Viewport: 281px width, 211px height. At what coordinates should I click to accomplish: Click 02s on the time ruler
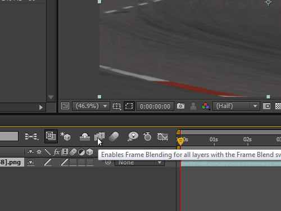[x=247, y=140]
